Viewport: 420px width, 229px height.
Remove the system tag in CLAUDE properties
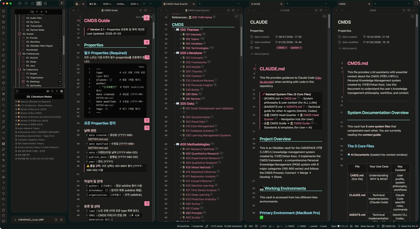click(x=300, y=48)
